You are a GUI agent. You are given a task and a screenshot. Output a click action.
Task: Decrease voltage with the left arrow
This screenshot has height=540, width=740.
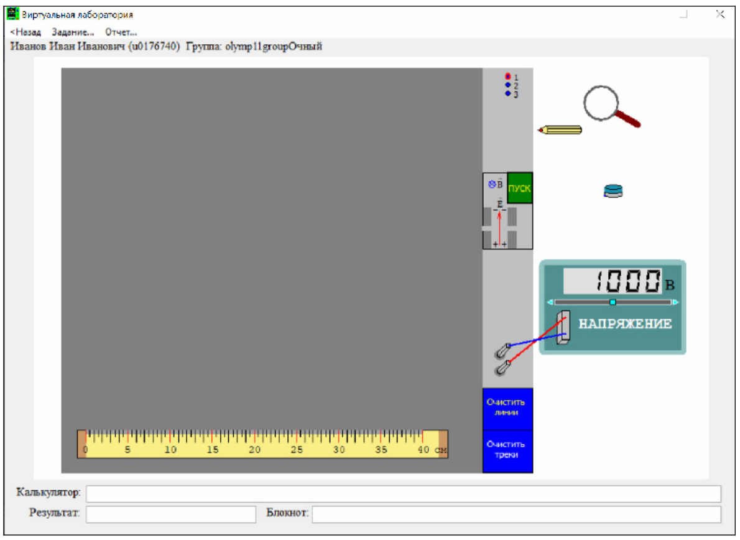550,302
